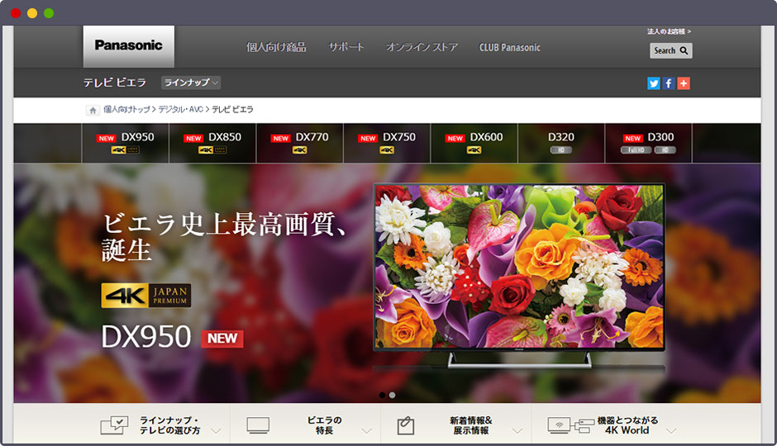Open サポート menu item

pyautogui.click(x=346, y=48)
